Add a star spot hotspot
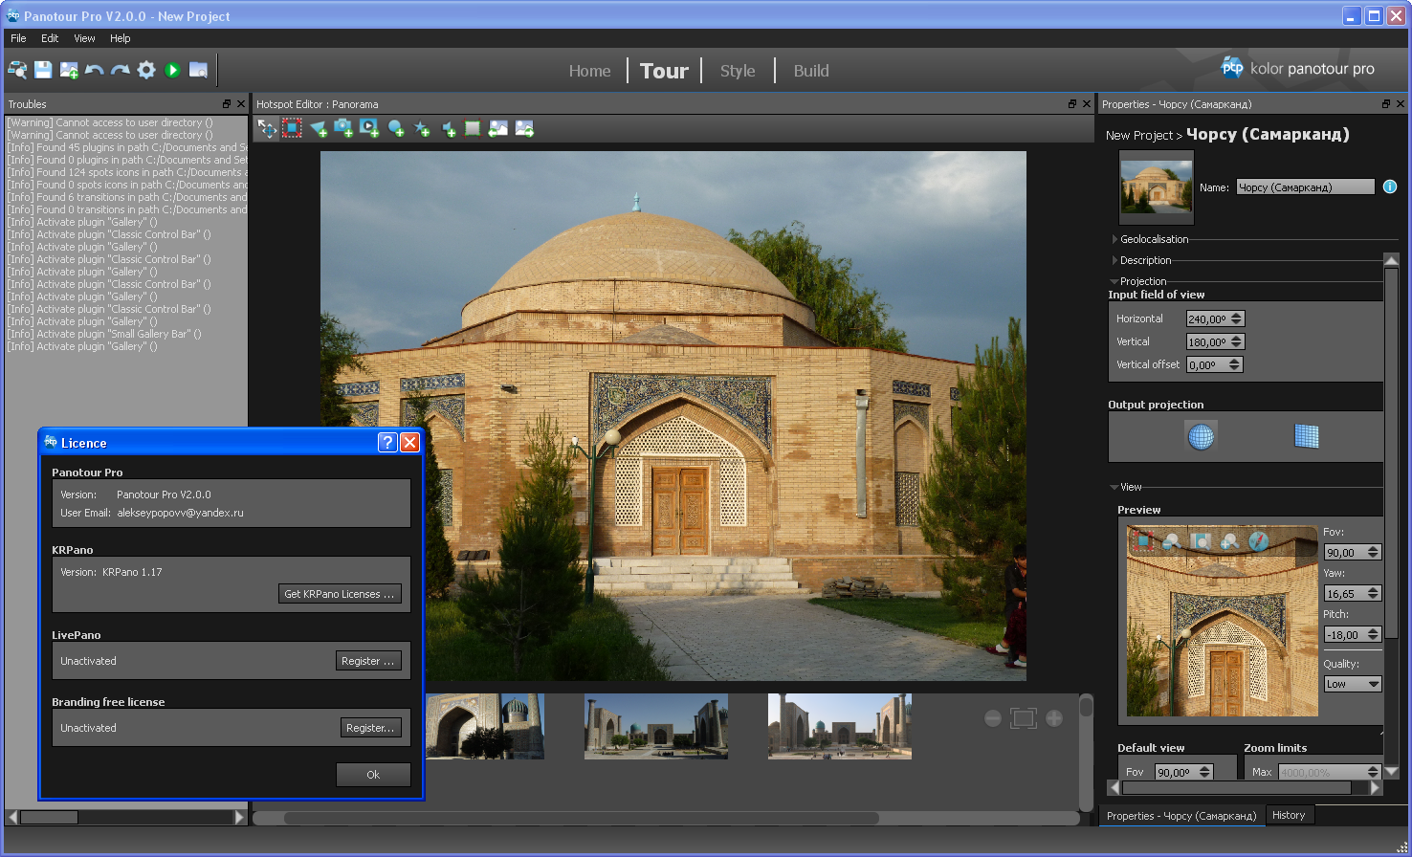This screenshot has height=857, width=1412. tap(422, 128)
